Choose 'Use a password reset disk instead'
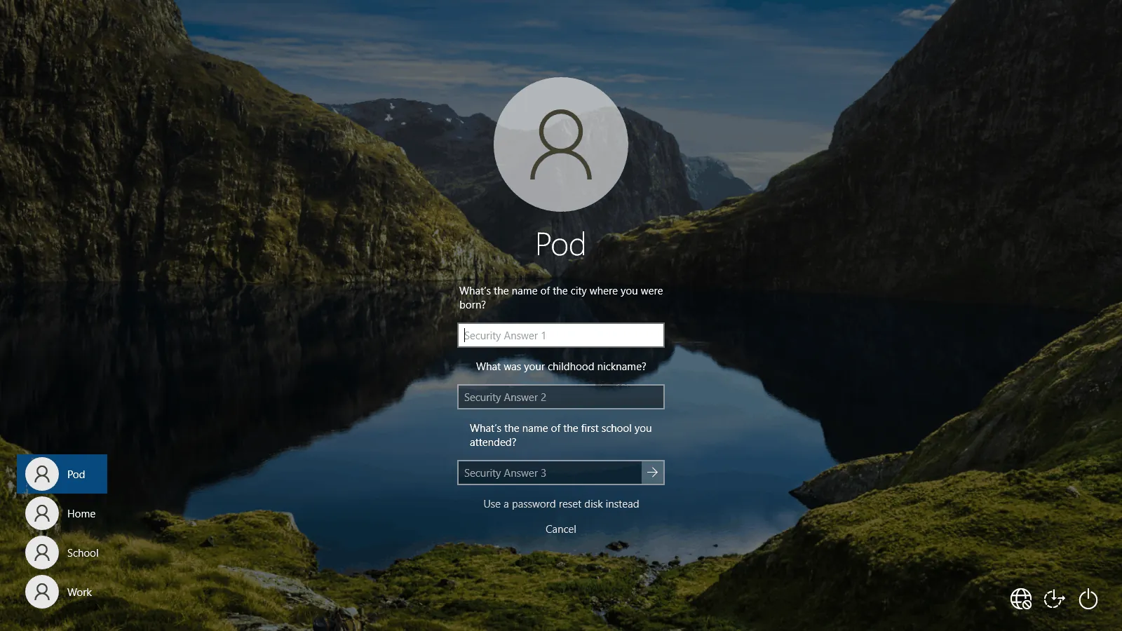The image size is (1122, 631). coord(561,503)
